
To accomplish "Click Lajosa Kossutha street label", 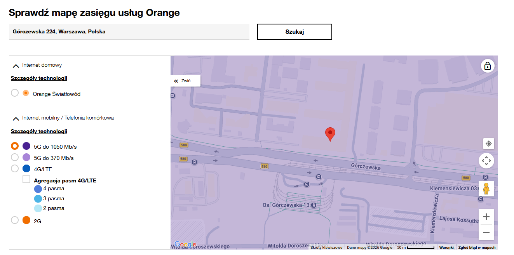I will [459, 219].
